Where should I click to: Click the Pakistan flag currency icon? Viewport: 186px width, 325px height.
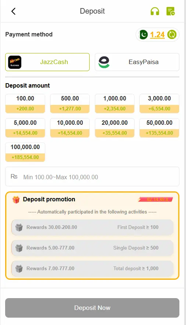point(143,34)
